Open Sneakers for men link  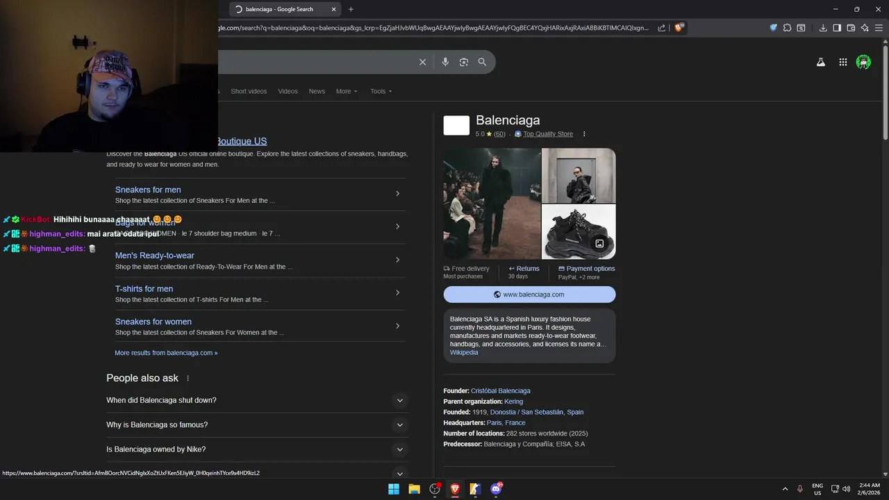[x=148, y=190]
